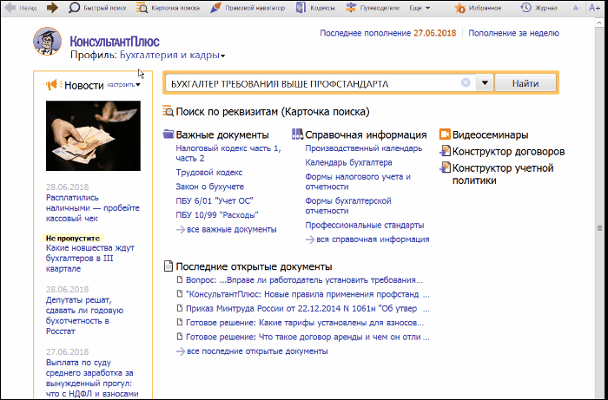This screenshot has width=608, height=400.
Task: Open Видеосеминары link
Action: pyautogui.click(x=490, y=134)
